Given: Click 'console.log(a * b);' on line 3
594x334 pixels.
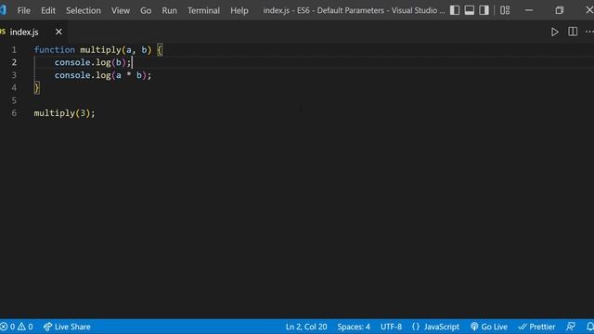Looking at the screenshot, I should tap(103, 75).
